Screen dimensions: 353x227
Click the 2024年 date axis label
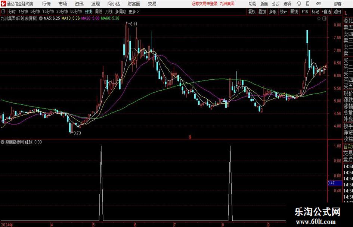click(x=6, y=225)
